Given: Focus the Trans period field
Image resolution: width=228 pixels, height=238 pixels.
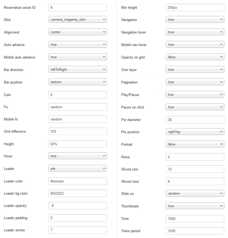Looking at the screenshot, I should [195, 231].
